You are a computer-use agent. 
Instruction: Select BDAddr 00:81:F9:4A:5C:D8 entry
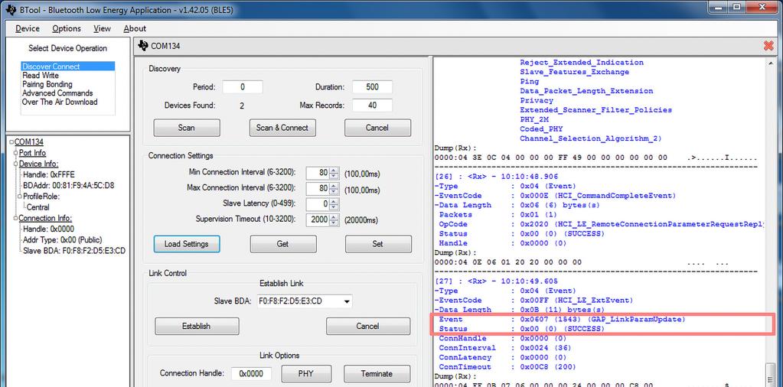(x=68, y=186)
